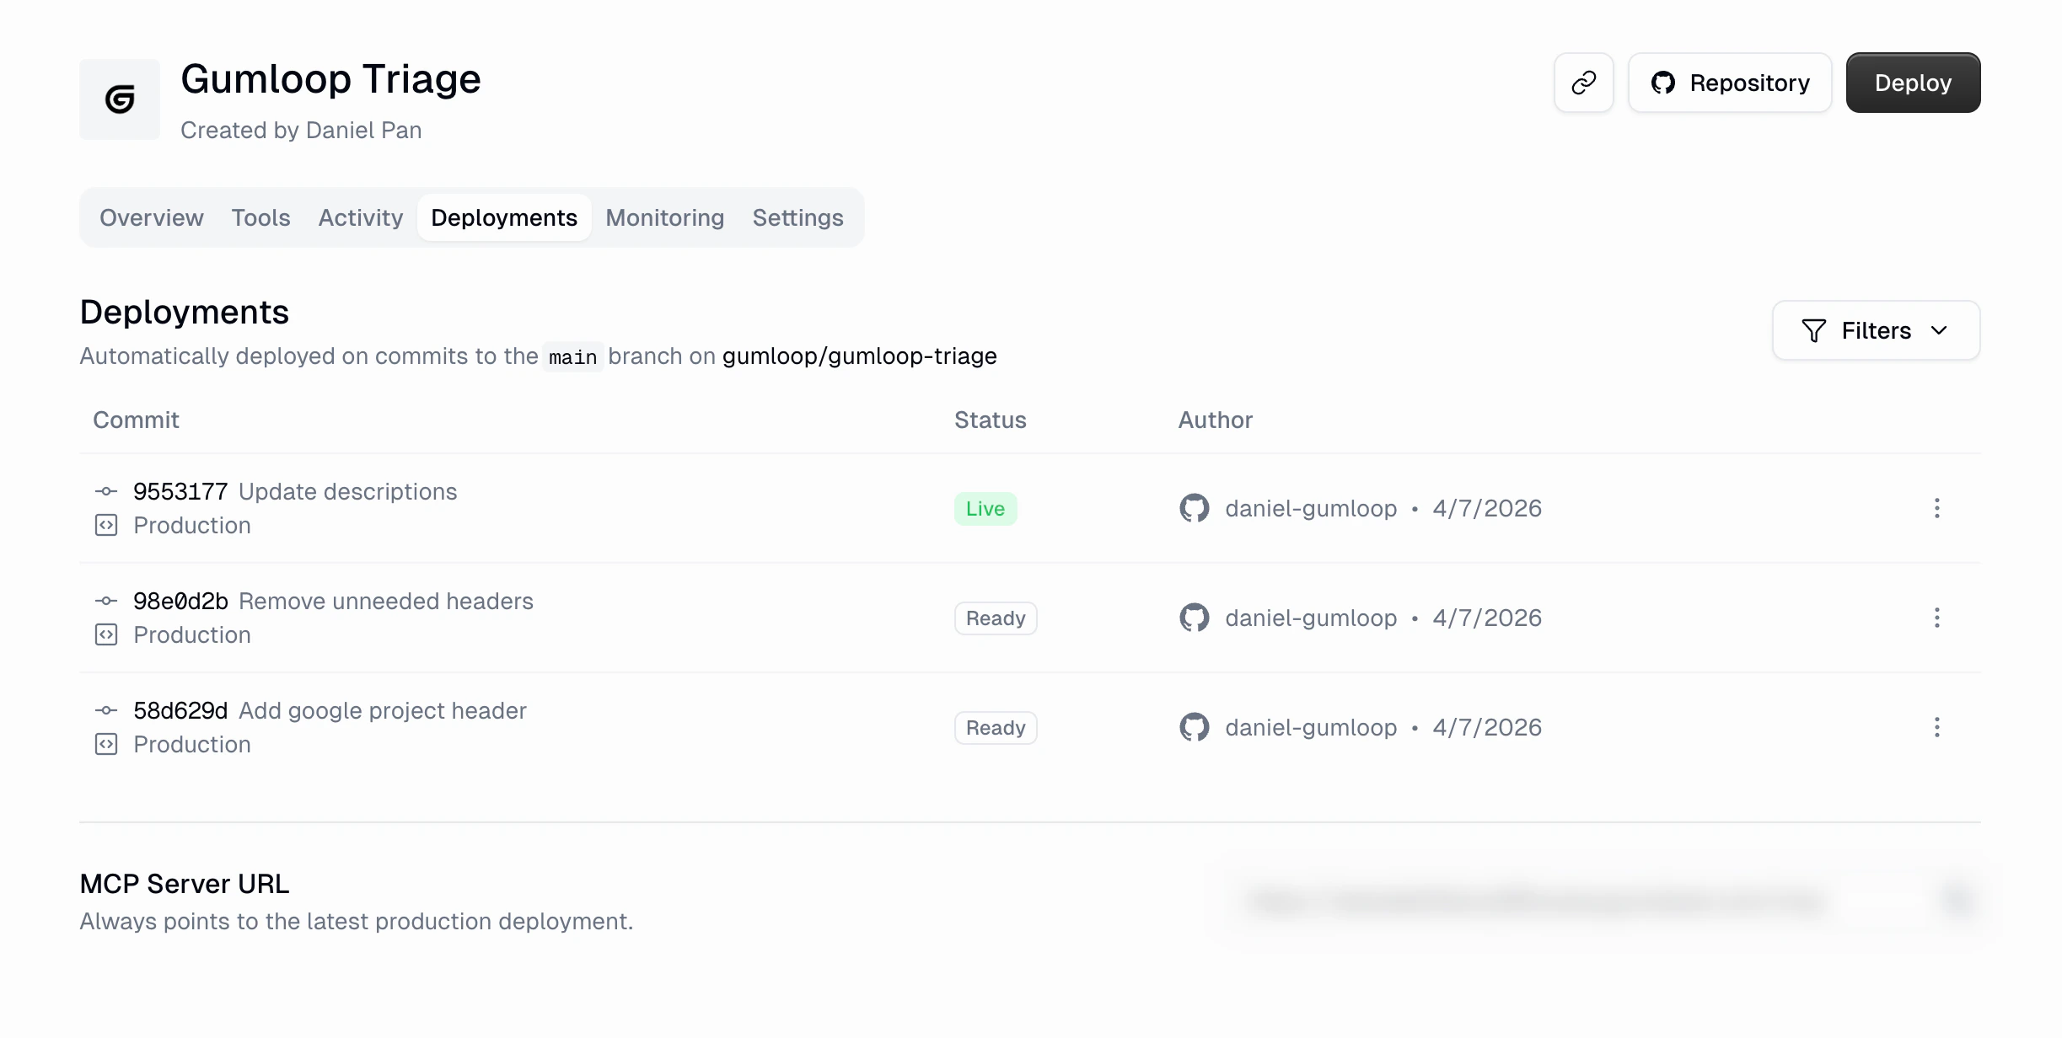2062x1038 pixels.
Task: Click the Live status badge
Action: [985, 508]
